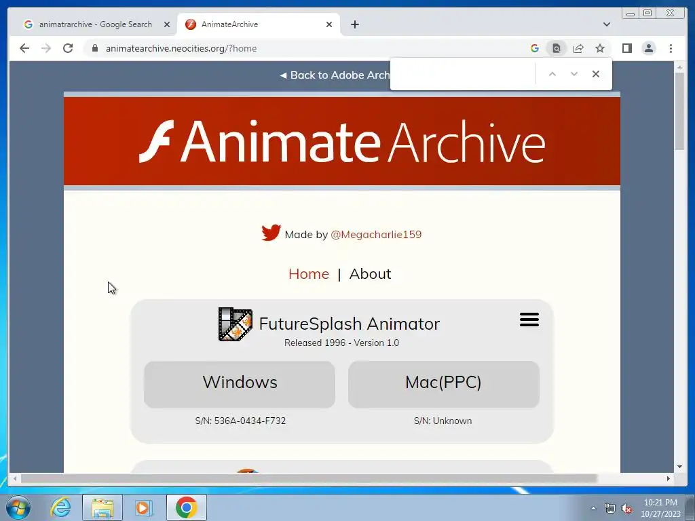The height and width of the screenshot is (521, 695).
Task: Open the taskbar clock showing 10:21 PM
Action: coord(660,508)
